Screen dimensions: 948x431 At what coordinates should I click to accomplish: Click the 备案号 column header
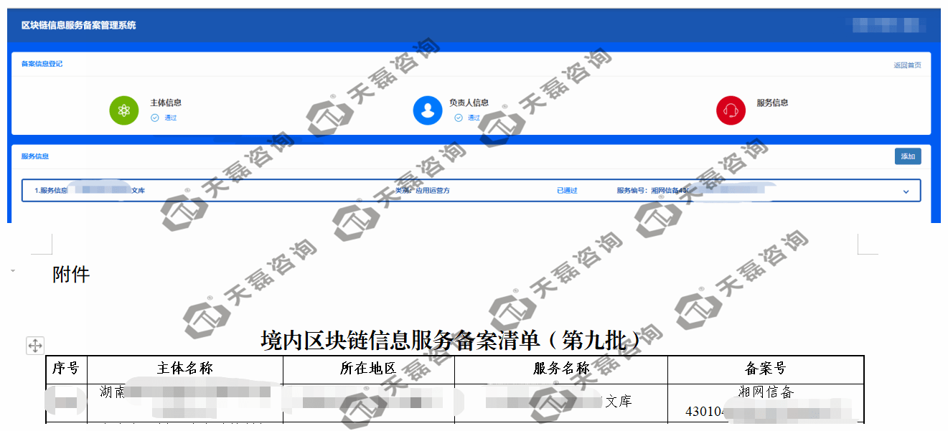tap(764, 367)
